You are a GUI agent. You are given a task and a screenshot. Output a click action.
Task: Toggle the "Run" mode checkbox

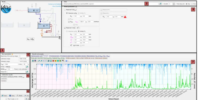click(7, 99)
